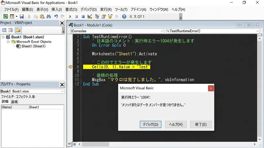Stop execution with the Reset square icon
264x148 pixels.
pos(83,16)
